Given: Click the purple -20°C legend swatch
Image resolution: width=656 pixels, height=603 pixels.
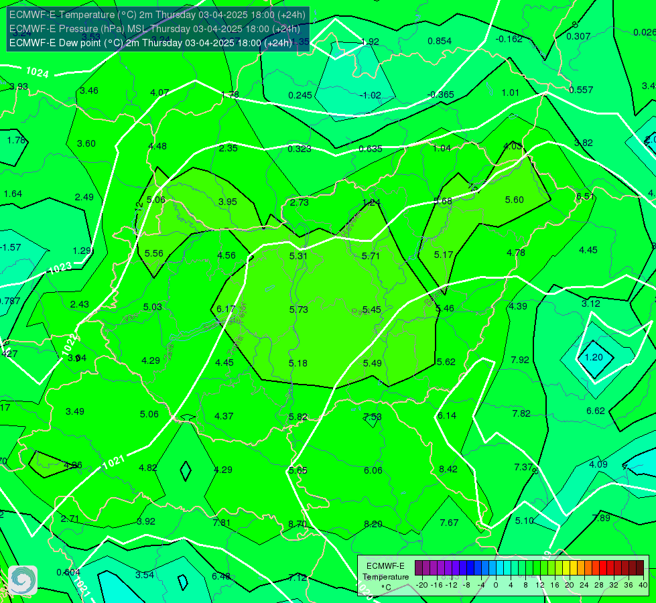Looking at the screenshot, I should 419,568.
